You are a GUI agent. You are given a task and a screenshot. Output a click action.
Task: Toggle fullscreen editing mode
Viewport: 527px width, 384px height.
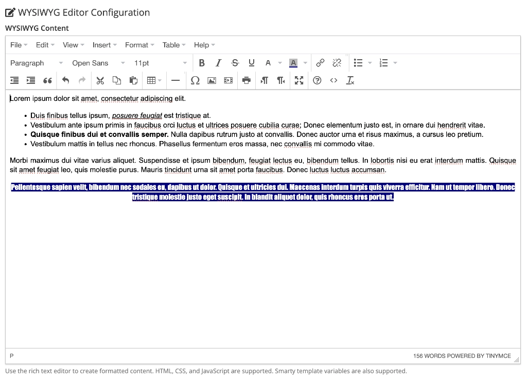(299, 80)
